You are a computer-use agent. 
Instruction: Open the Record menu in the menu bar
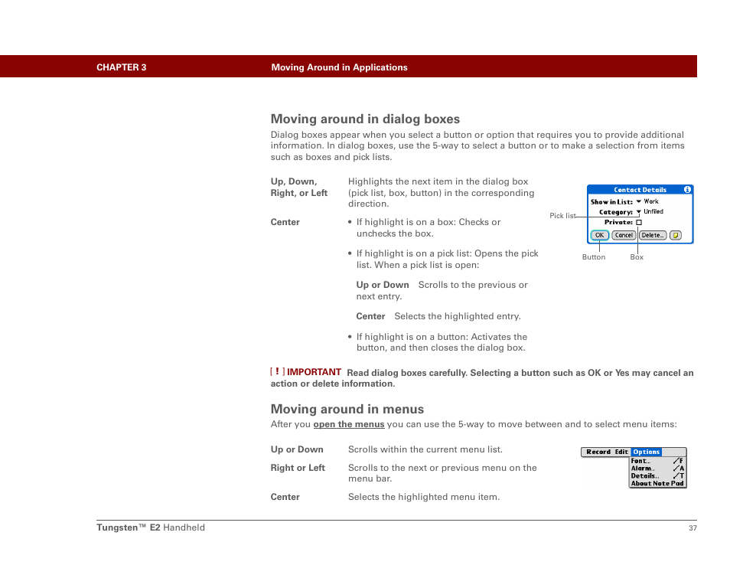pyautogui.click(x=598, y=452)
